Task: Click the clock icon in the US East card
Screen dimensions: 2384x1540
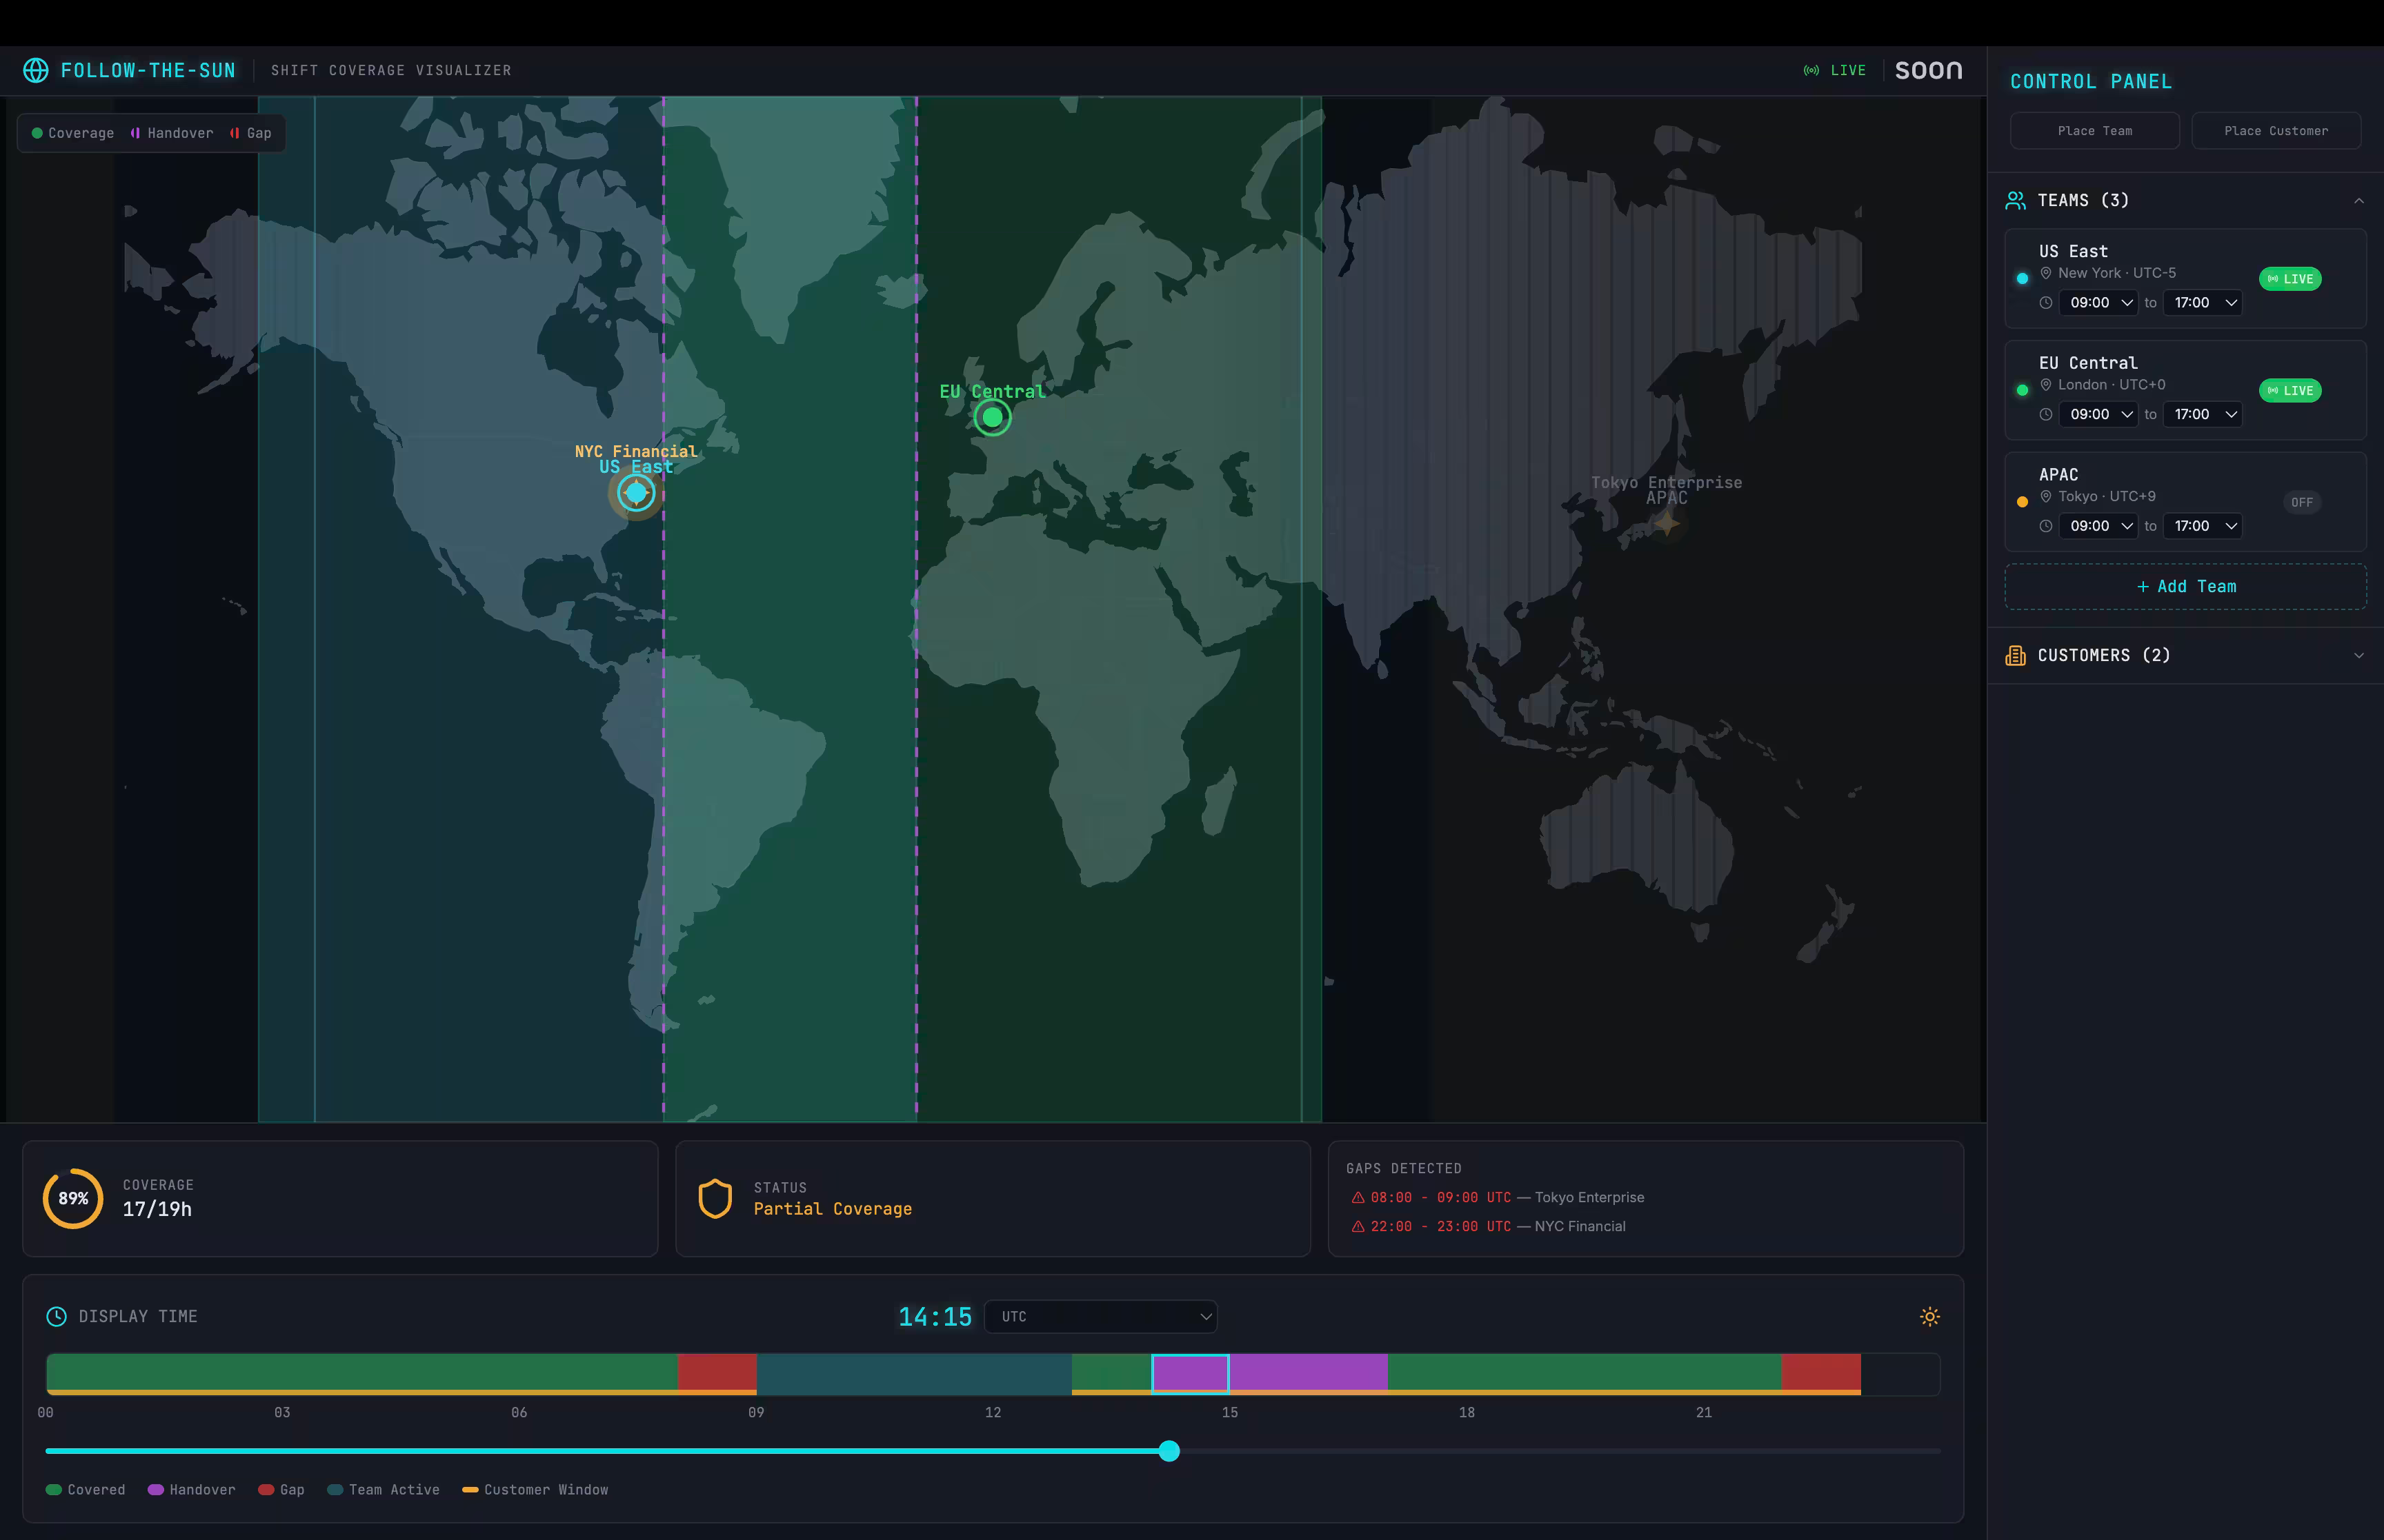Action: (2046, 303)
